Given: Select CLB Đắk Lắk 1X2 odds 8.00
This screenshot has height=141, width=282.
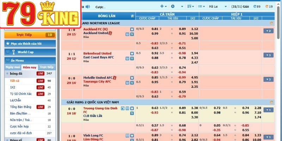Looking at the screenshot, I should [x=195, y=113].
